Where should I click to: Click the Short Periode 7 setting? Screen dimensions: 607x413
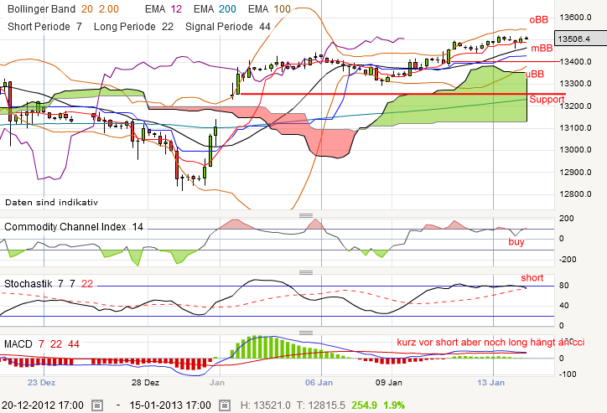45,27
